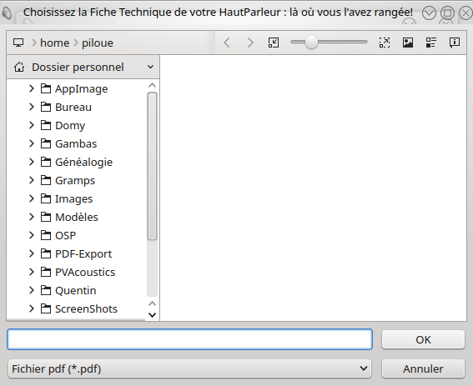The image size is (473, 386).
Task: Expand the Gambas folder chevron
Action: pos(32,143)
